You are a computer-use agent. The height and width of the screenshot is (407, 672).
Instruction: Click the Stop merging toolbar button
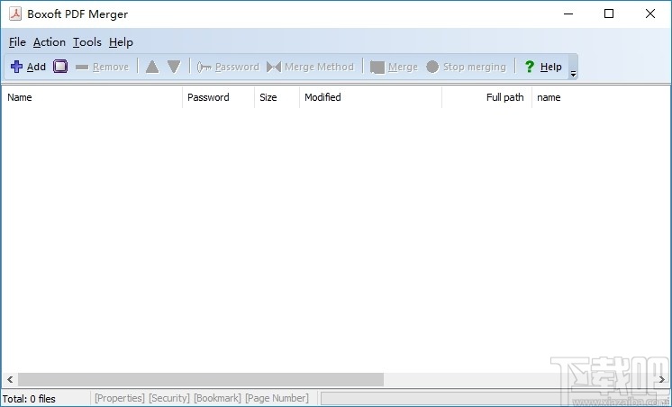point(467,67)
